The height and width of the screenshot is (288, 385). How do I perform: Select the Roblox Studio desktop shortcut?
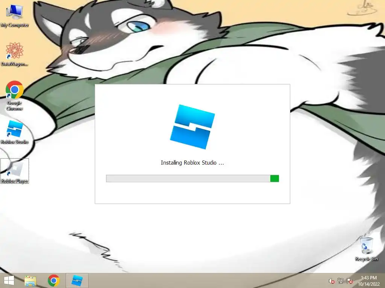15,132
